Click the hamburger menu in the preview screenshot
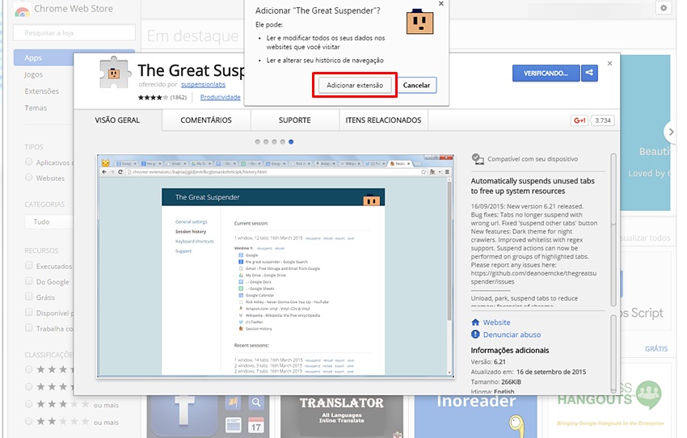 point(447,172)
